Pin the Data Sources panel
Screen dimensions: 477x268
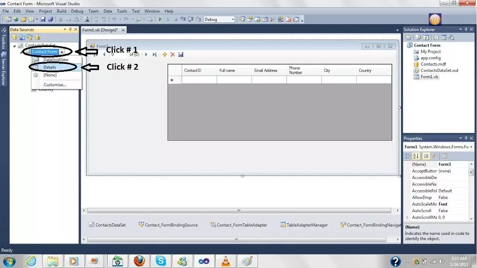70,29
